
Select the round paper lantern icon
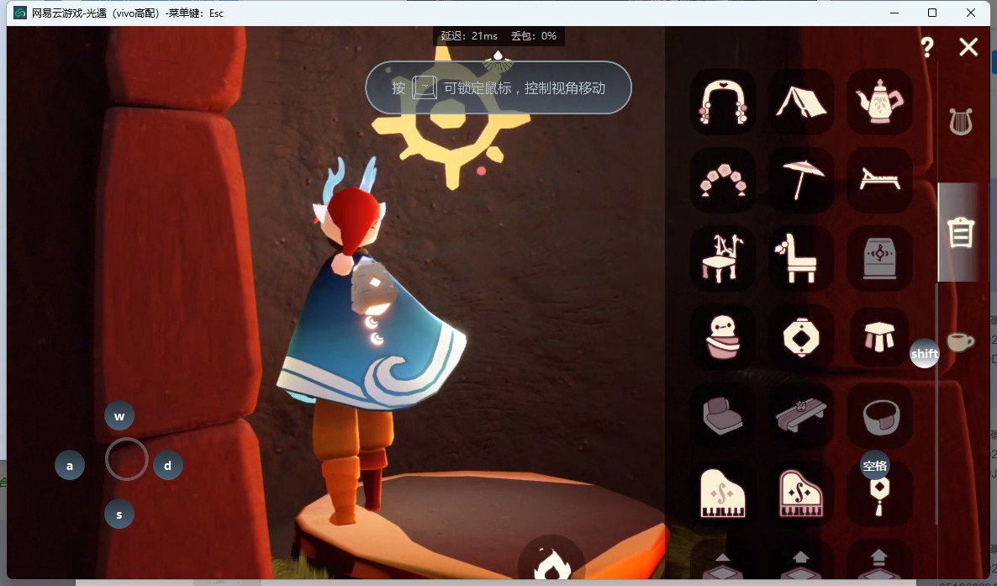tap(801, 337)
